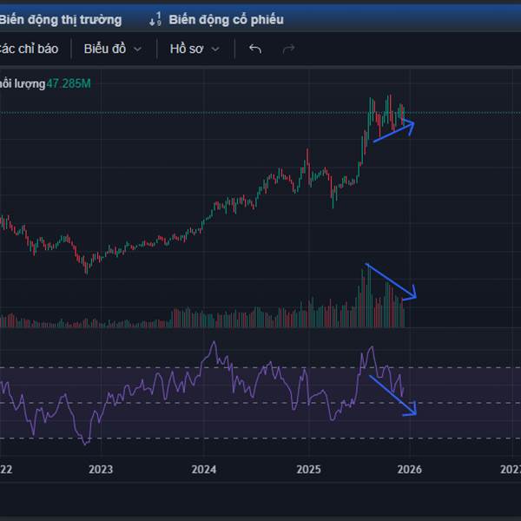Undo the last chart action
This screenshot has height=521, width=521.
(x=255, y=49)
